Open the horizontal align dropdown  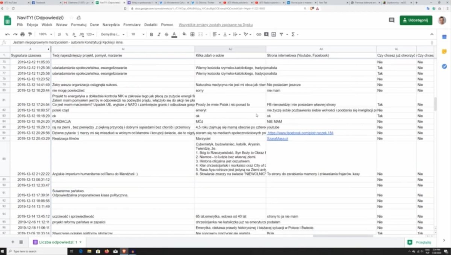216,34
